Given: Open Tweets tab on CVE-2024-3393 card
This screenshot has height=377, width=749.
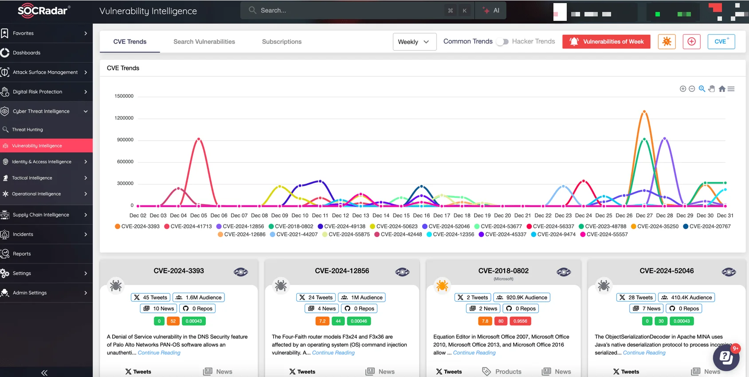Looking at the screenshot, I should pyautogui.click(x=138, y=372).
